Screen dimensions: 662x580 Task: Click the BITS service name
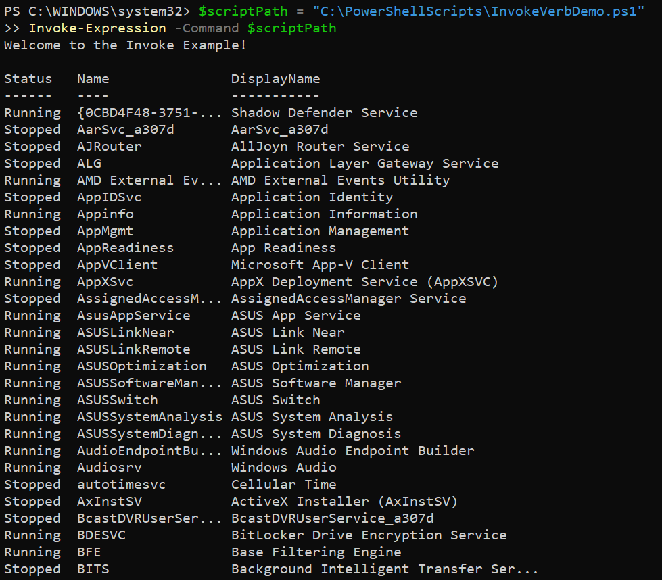point(93,569)
